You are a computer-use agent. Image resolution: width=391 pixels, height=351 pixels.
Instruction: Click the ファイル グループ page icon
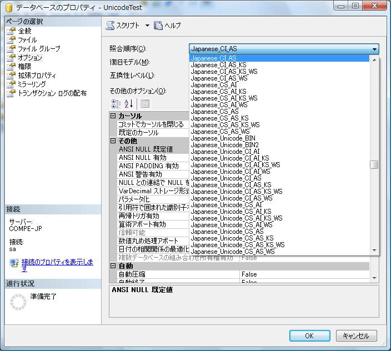11,49
